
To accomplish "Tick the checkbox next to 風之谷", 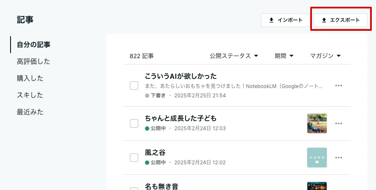I will pyautogui.click(x=134, y=158).
